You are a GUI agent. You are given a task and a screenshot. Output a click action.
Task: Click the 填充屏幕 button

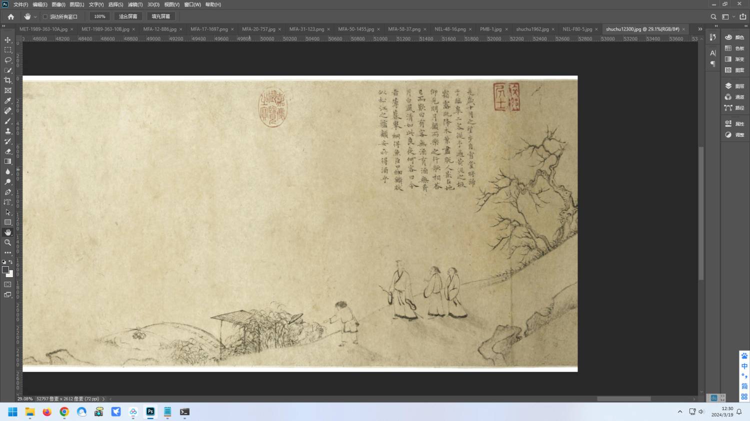click(x=161, y=16)
